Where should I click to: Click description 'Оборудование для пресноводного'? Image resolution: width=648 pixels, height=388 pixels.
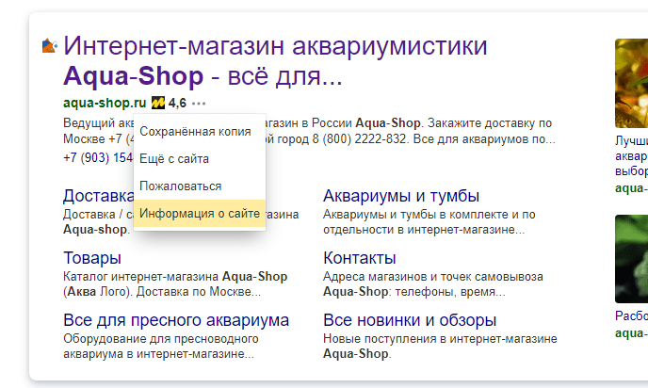161,338
